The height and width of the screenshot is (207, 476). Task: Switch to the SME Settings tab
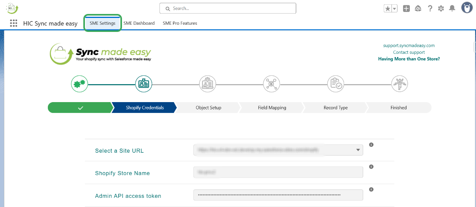tap(102, 23)
